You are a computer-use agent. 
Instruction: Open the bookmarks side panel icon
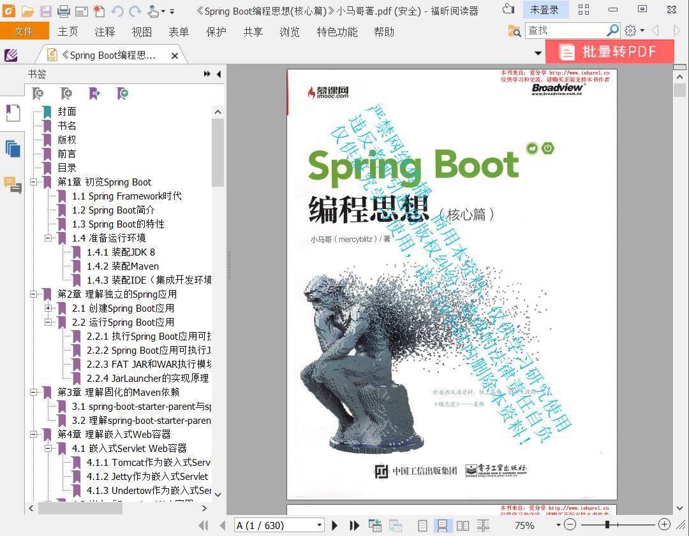13,113
